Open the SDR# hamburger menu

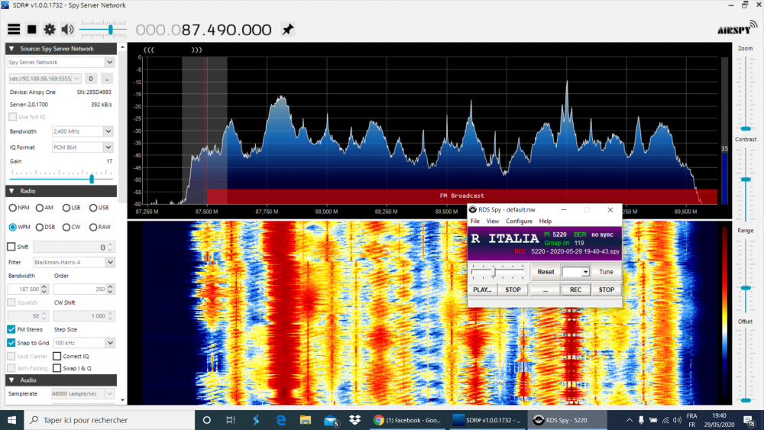tap(14, 30)
